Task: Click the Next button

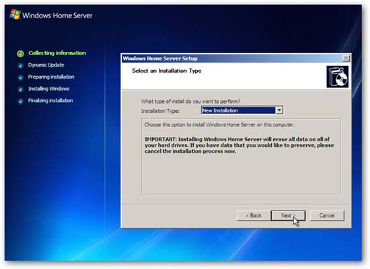Action: (x=288, y=216)
